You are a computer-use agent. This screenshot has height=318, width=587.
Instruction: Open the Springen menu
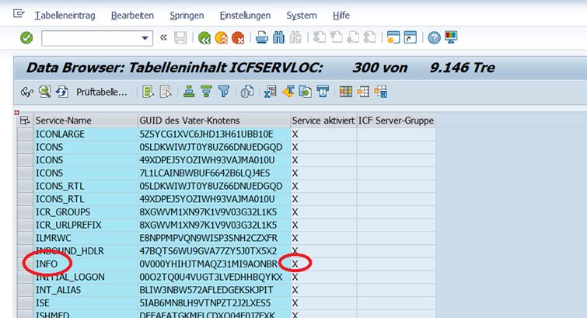click(x=187, y=16)
